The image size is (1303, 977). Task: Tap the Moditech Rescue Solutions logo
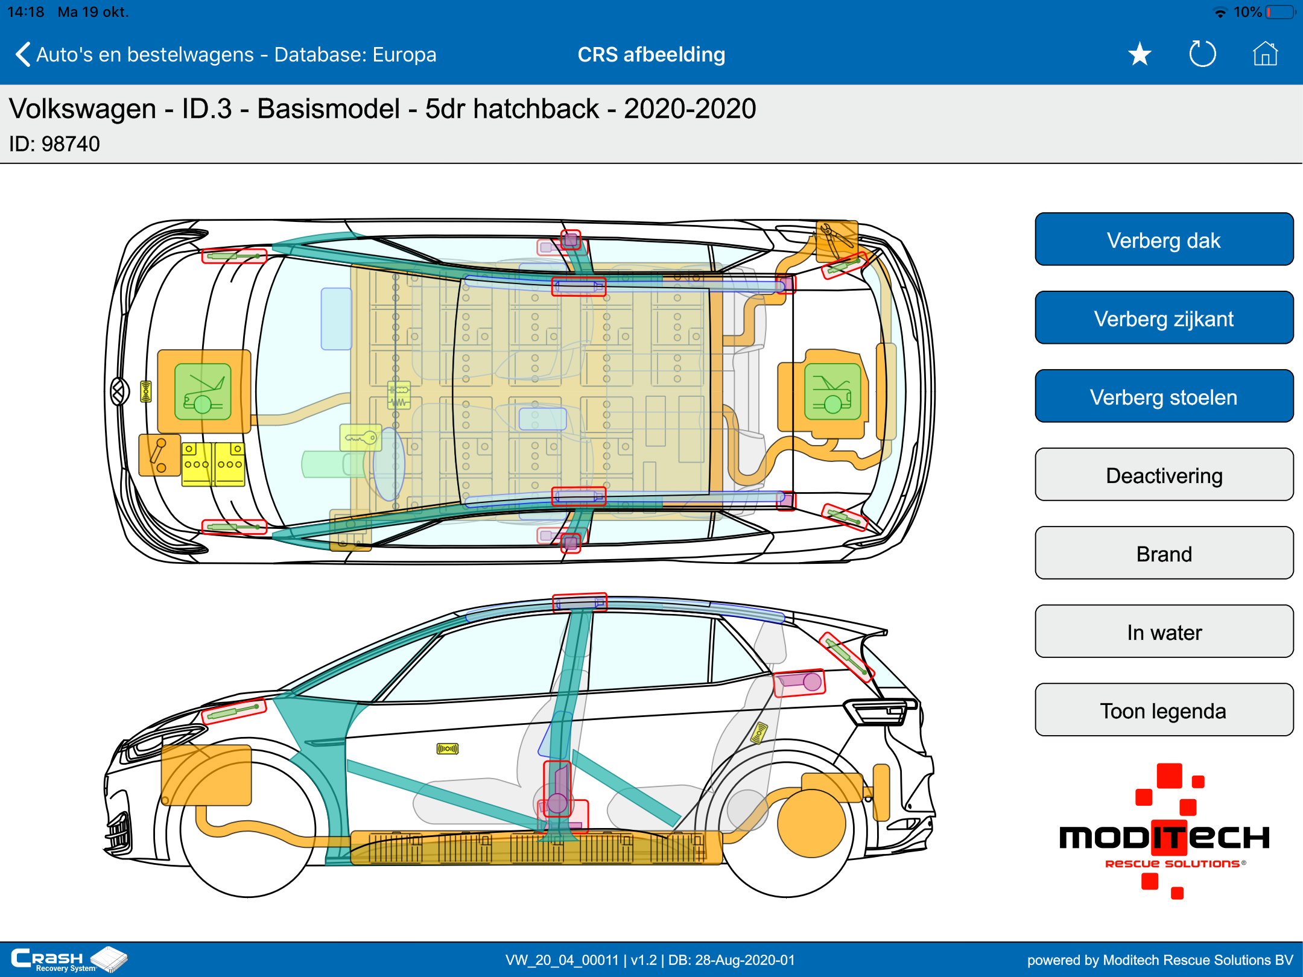tap(1164, 832)
